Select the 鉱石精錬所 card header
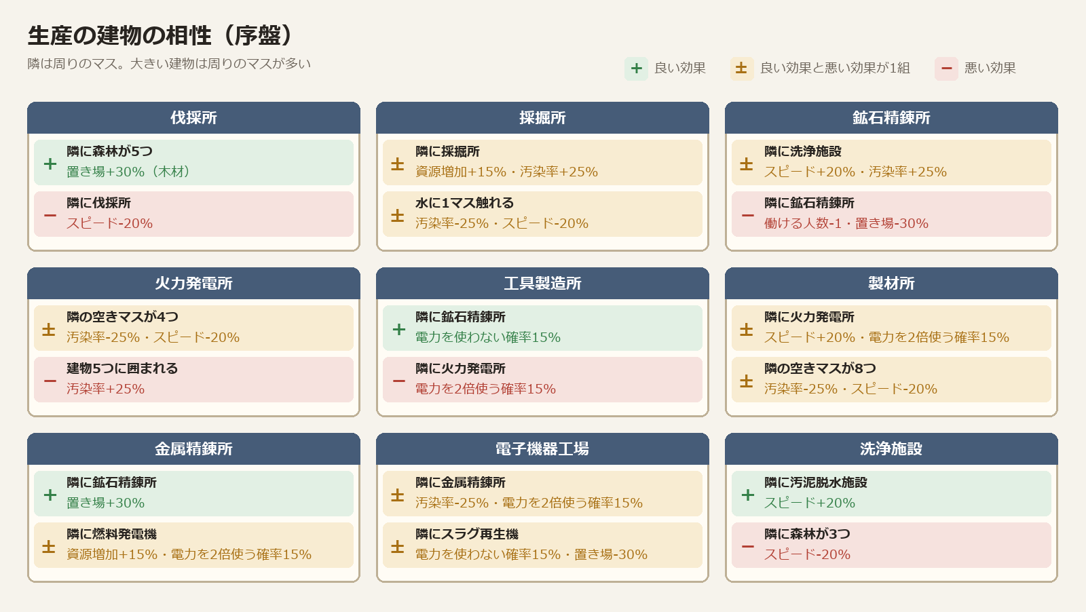 (x=891, y=118)
